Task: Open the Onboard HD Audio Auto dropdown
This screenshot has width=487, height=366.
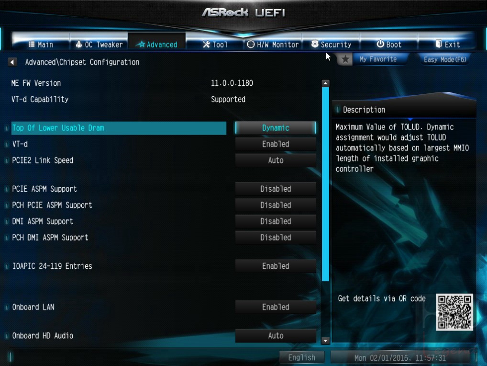Action: 276,335
